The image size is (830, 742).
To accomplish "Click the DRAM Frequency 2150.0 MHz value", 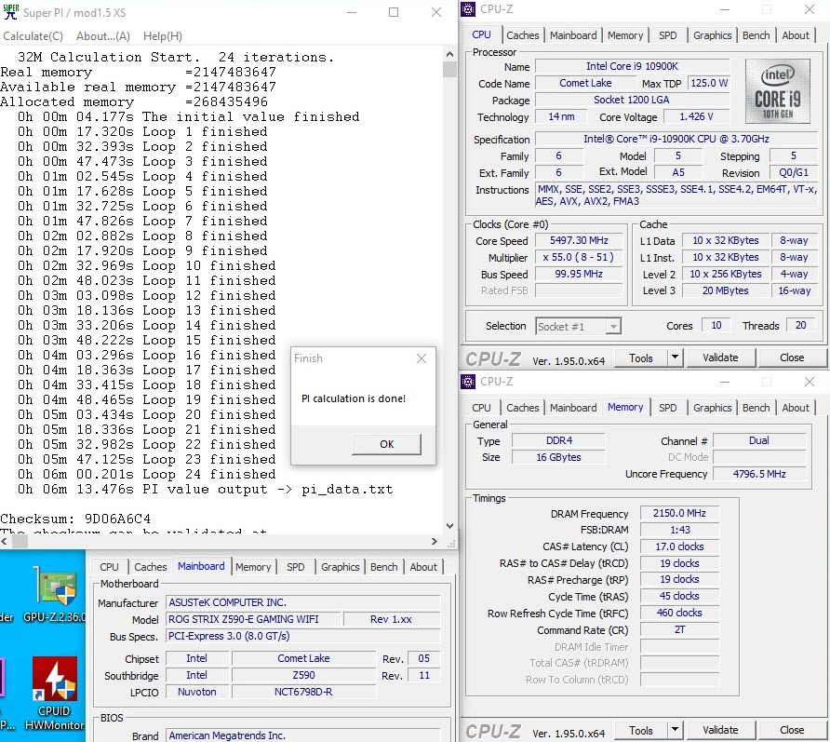I will click(679, 513).
